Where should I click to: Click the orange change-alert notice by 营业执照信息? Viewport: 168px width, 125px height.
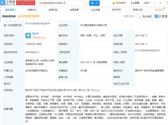29,16
